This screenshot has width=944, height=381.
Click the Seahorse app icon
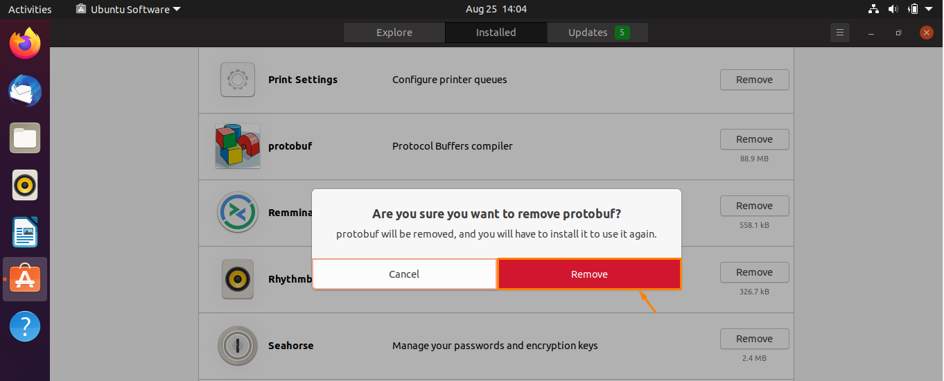(x=238, y=346)
